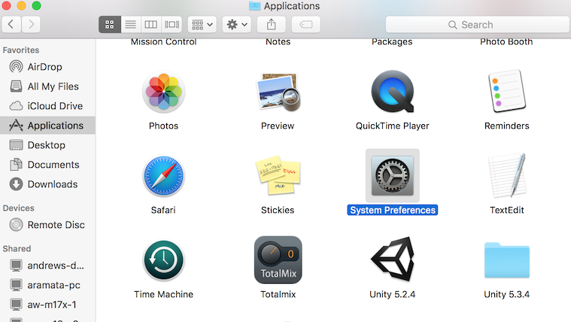Screen dimensions: 571x322
Task: Click the Mission Control label
Action: 163,42
